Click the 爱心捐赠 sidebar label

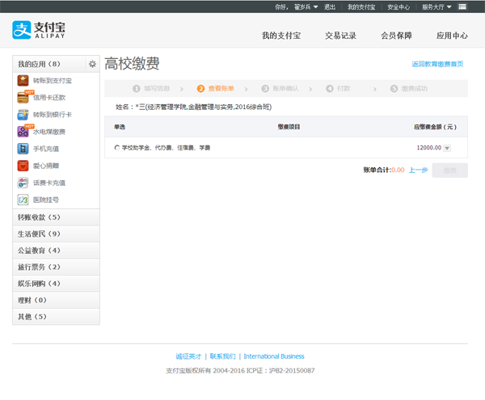click(46, 166)
